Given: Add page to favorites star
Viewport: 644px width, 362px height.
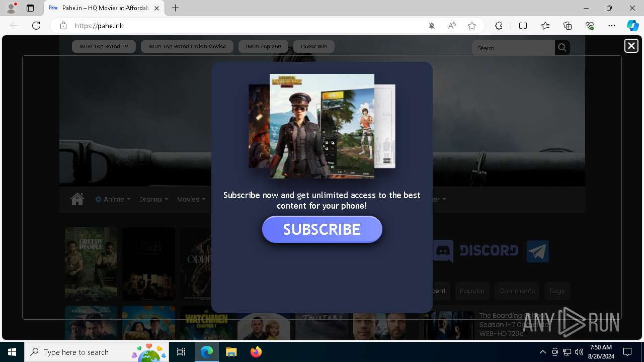Looking at the screenshot, I should [472, 26].
